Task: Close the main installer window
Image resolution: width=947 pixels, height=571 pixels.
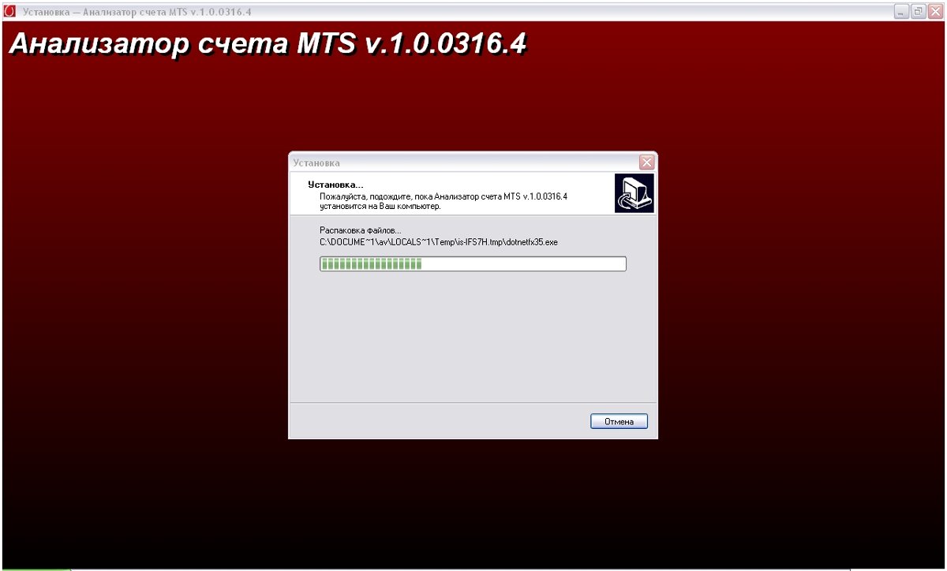Action: [935, 12]
